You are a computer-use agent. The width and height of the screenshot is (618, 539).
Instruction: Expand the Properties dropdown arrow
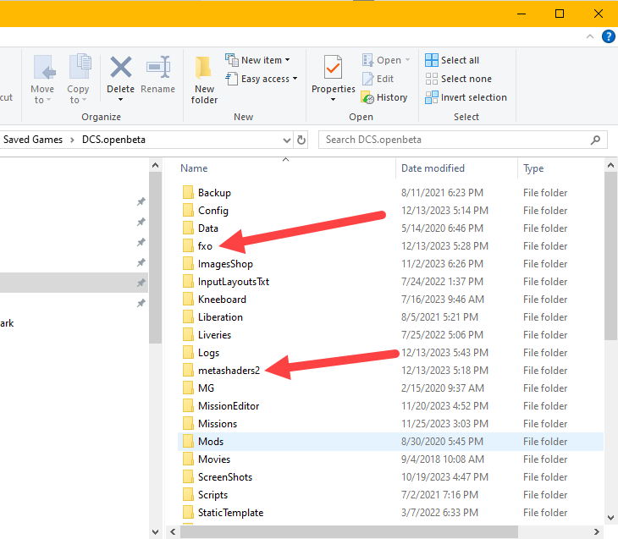333,100
